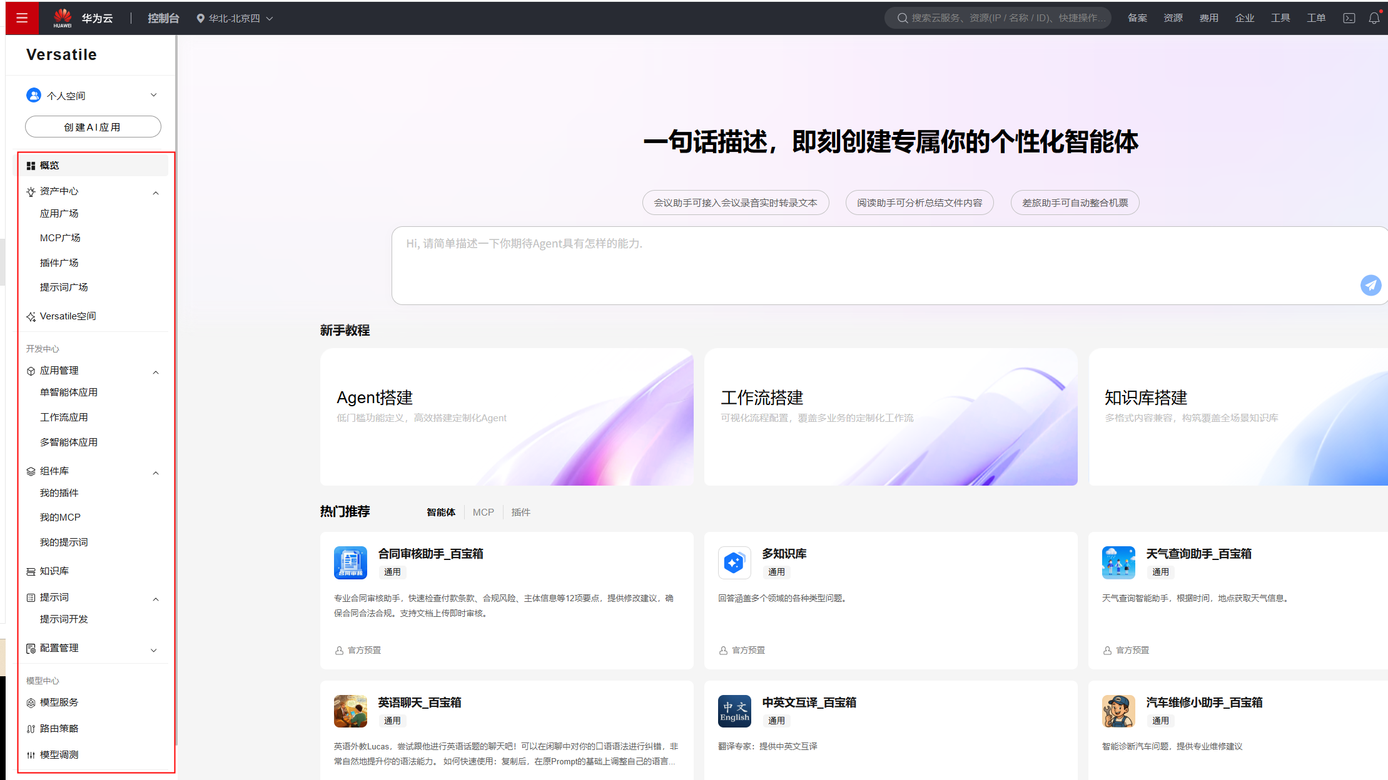The height and width of the screenshot is (780, 1388).
Task: Open the cloud shell terminal icon
Action: (1349, 18)
